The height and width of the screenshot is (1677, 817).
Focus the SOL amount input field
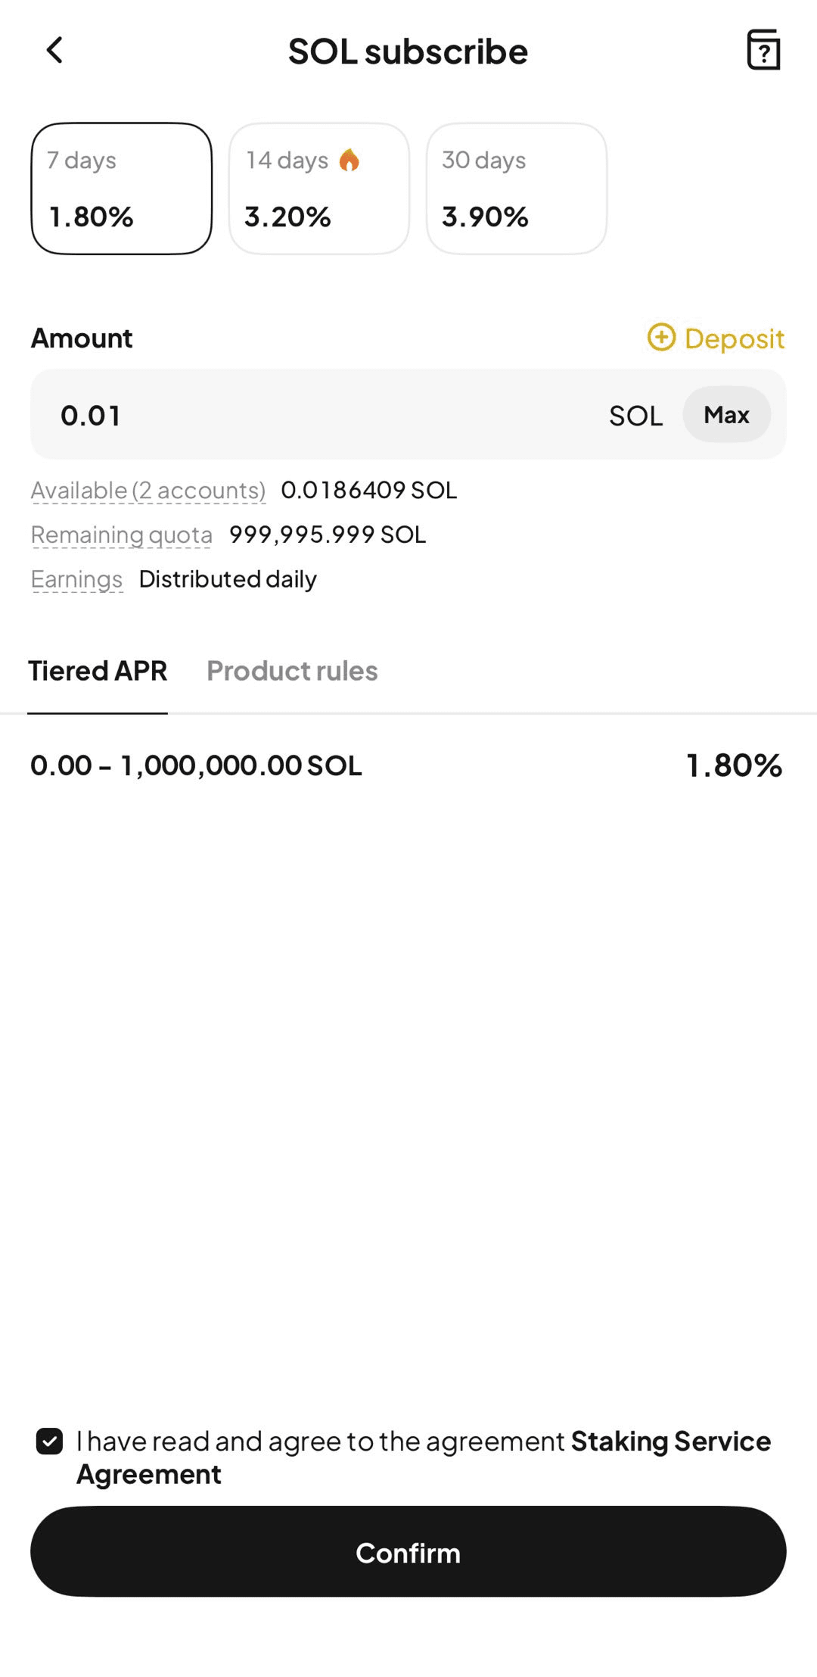coord(325,415)
